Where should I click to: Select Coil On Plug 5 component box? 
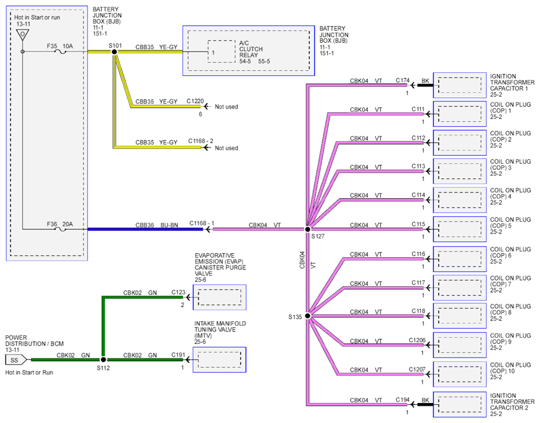(460, 229)
